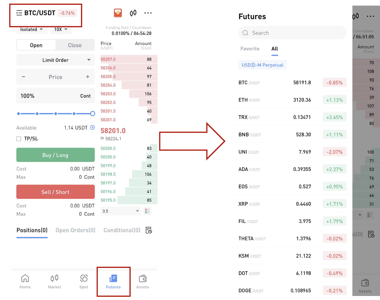Focus the 100% Cont amount field
This screenshot has height=300, width=380.
pyautogui.click(x=55, y=96)
